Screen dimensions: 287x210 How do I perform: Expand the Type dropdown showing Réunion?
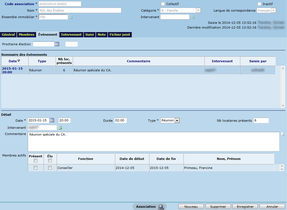177,121
